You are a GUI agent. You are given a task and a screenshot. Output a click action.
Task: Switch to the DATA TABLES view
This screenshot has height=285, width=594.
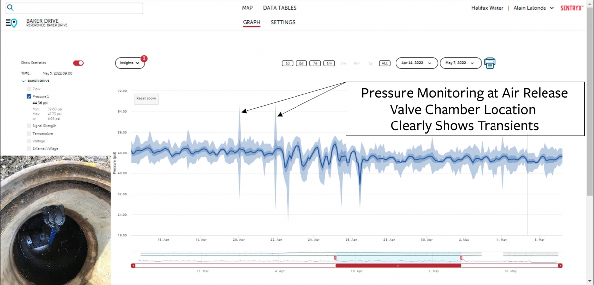click(x=280, y=8)
